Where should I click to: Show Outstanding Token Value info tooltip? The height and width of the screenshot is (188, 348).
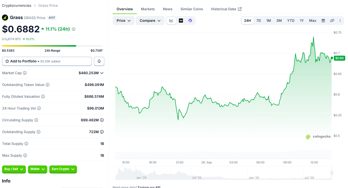click(48, 85)
